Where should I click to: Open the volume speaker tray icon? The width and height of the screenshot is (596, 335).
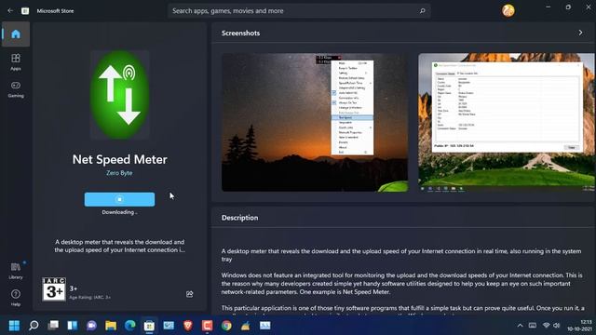pos(557,326)
